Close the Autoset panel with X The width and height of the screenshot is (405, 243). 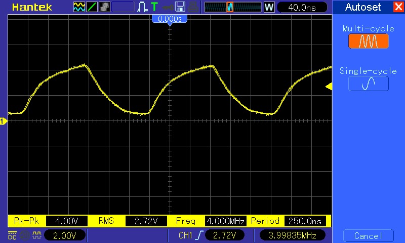(398, 7)
